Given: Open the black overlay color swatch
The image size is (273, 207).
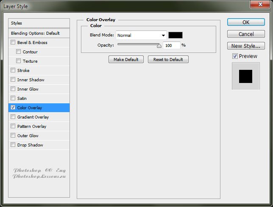Looking at the screenshot, I should coord(175,35).
